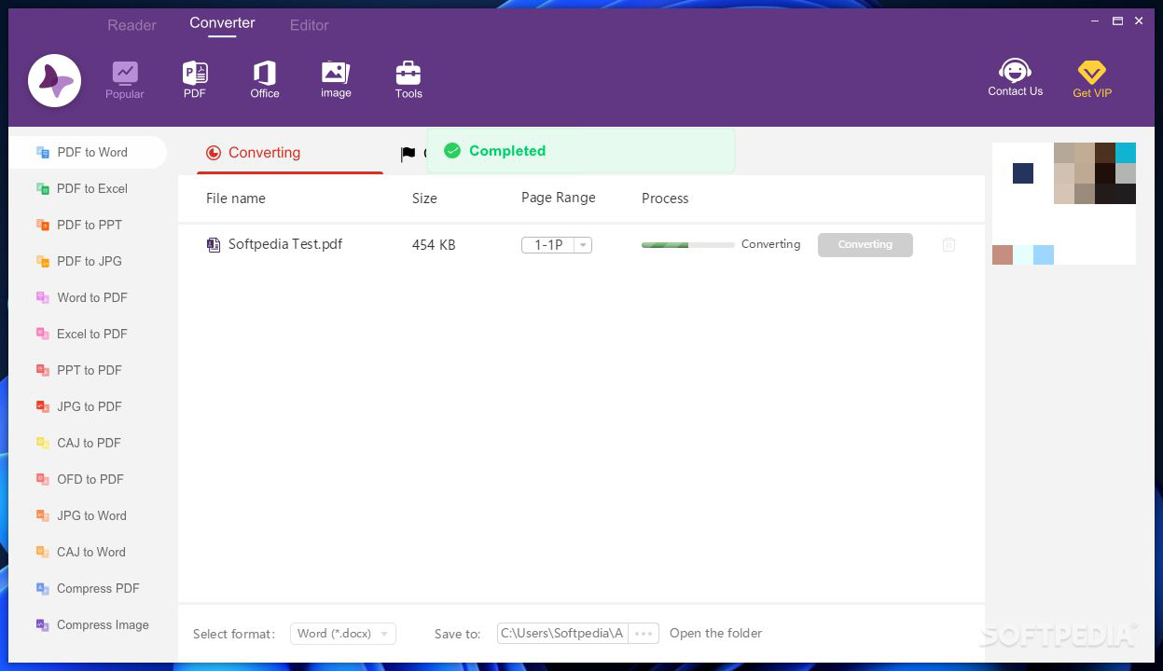Select Excel to PDF in sidebar
Screen dimensions: 1163x671
pos(88,334)
